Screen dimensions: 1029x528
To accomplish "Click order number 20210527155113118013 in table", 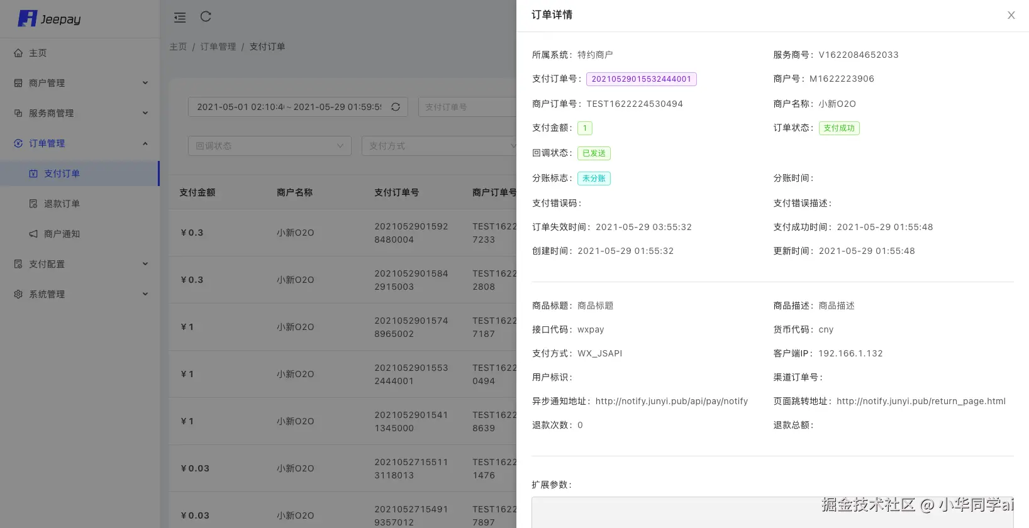I will tap(411, 468).
